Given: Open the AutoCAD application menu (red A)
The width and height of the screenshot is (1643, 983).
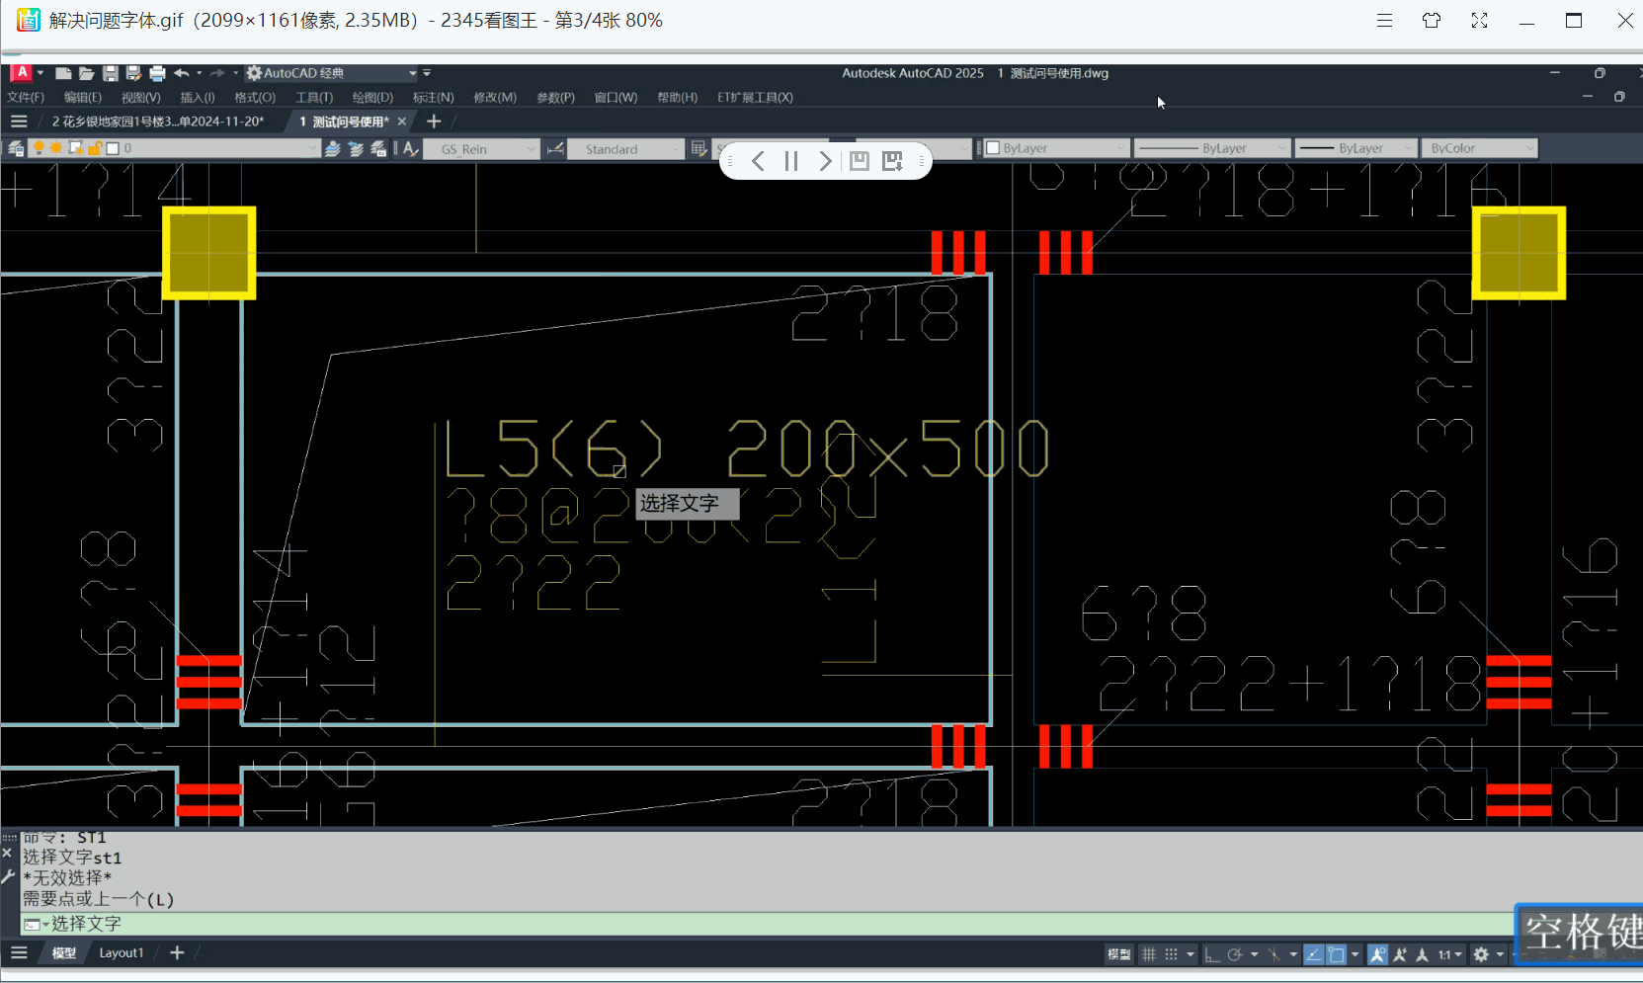Looking at the screenshot, I should 22,73.
